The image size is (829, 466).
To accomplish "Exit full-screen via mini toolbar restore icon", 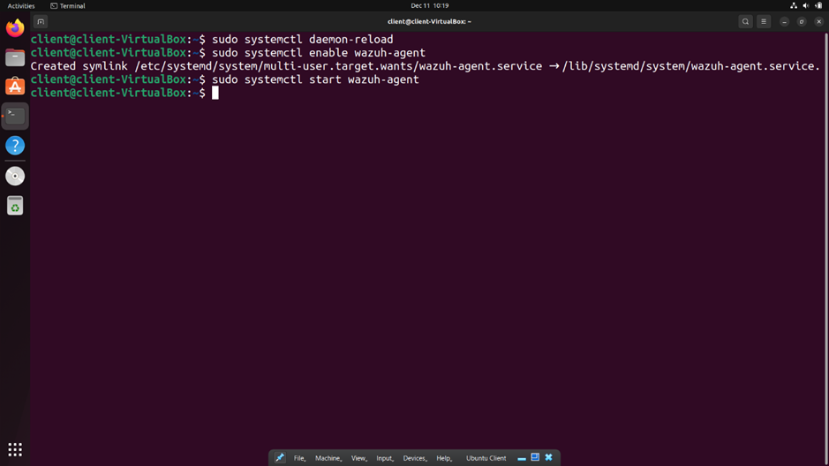I will click(535, 457).
